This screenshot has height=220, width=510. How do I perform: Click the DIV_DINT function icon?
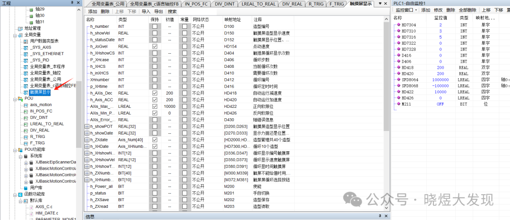click(25, 117)
